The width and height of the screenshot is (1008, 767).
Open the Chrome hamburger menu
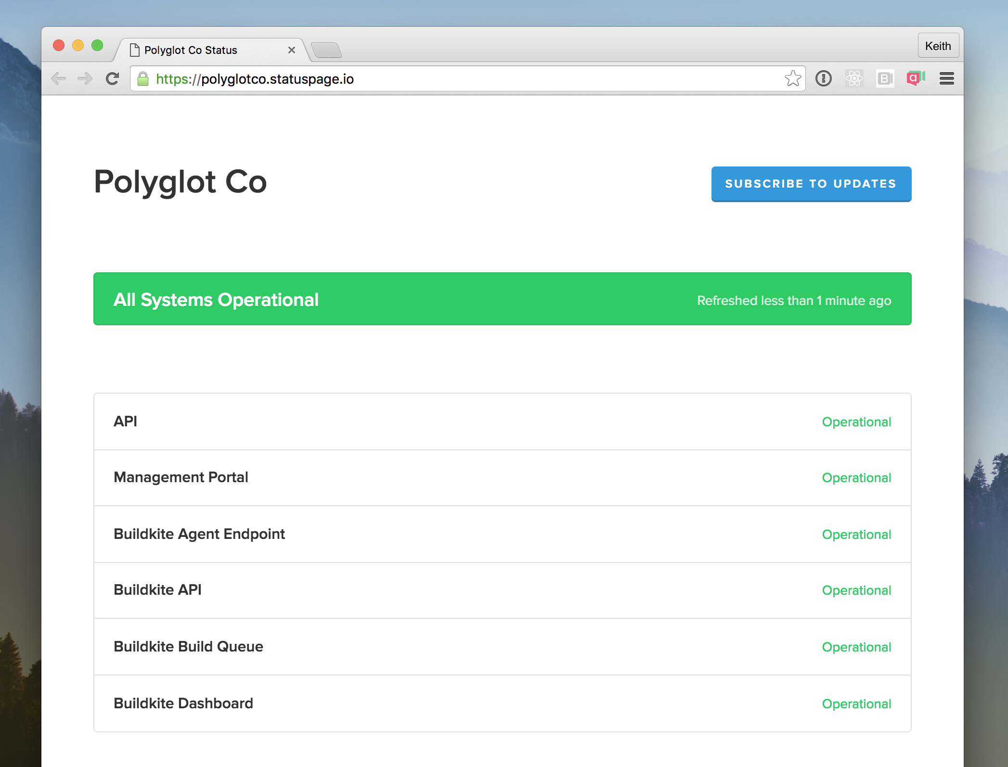click(946, 78)
